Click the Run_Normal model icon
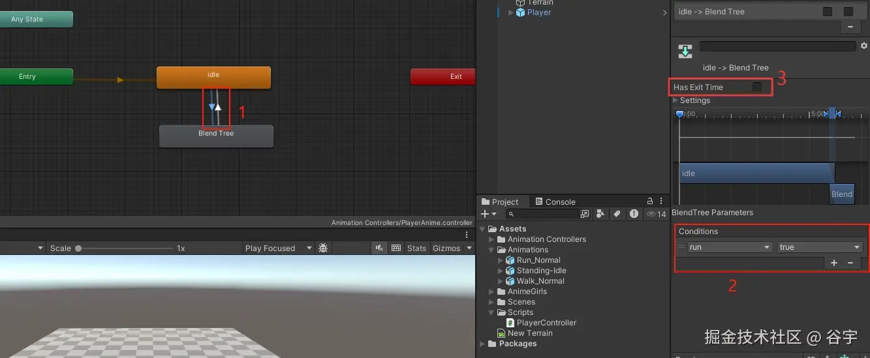This screenshot has width=870, height=358. (510, 260)
